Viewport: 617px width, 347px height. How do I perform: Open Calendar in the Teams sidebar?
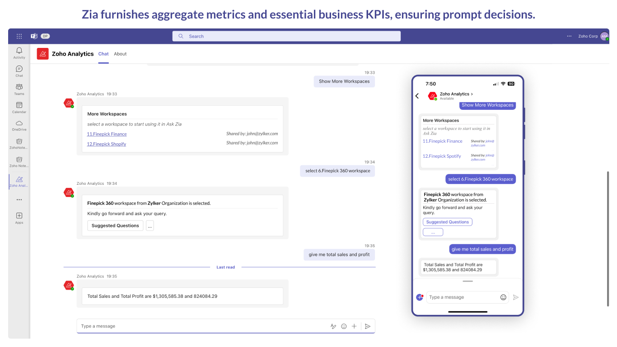click(19, 107)
